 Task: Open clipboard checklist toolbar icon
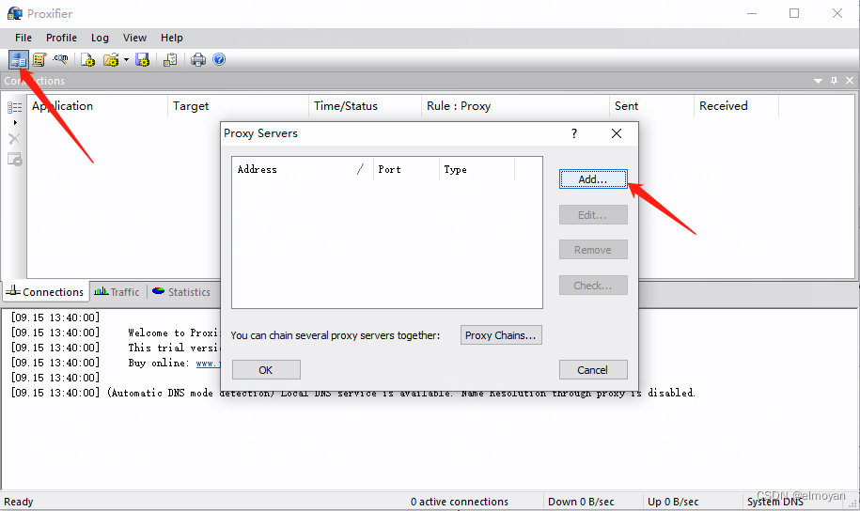[x=170, y=59]
